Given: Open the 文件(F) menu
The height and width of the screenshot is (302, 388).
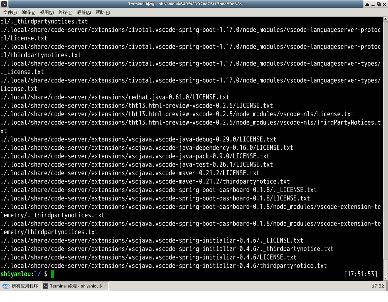Looking at the screenshot, I should [10, 12].
